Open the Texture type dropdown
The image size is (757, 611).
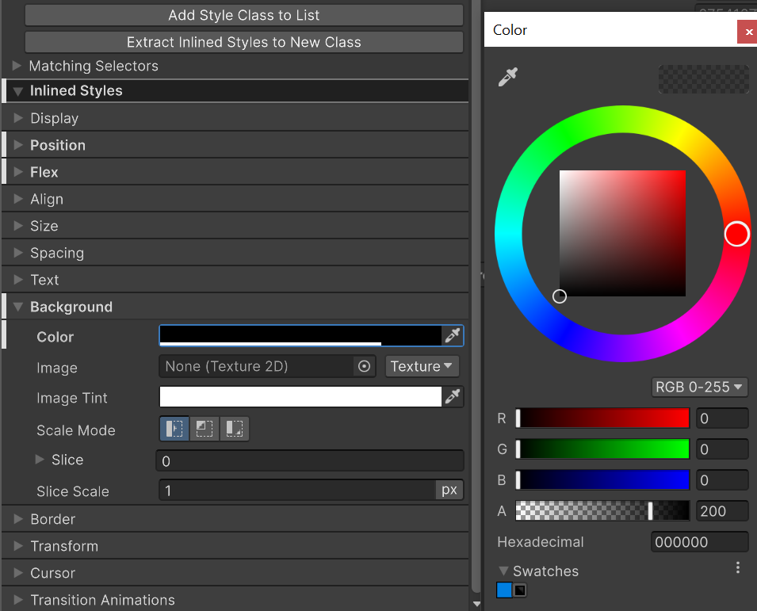click(x=422, y=366)
